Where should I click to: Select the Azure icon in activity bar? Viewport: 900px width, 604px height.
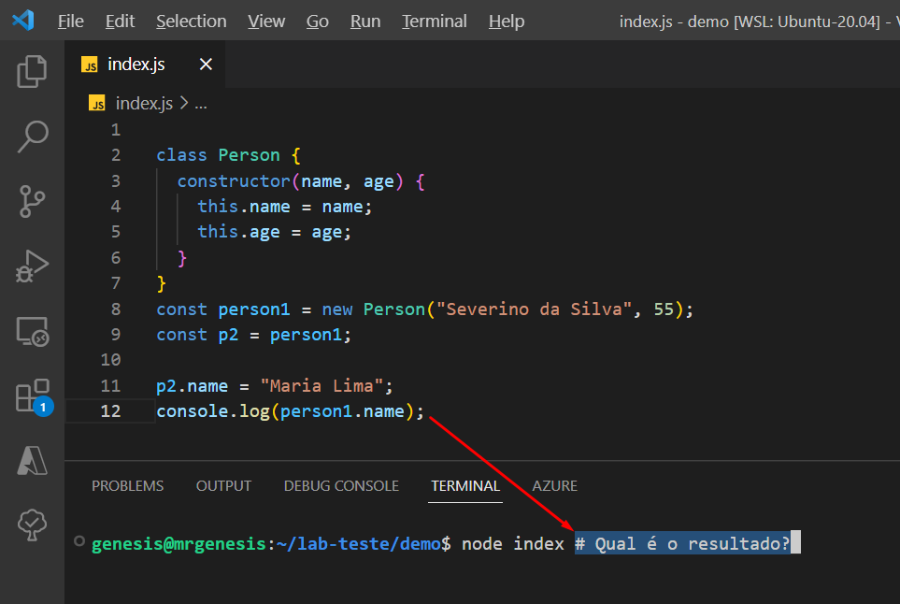tap(32, 460)
